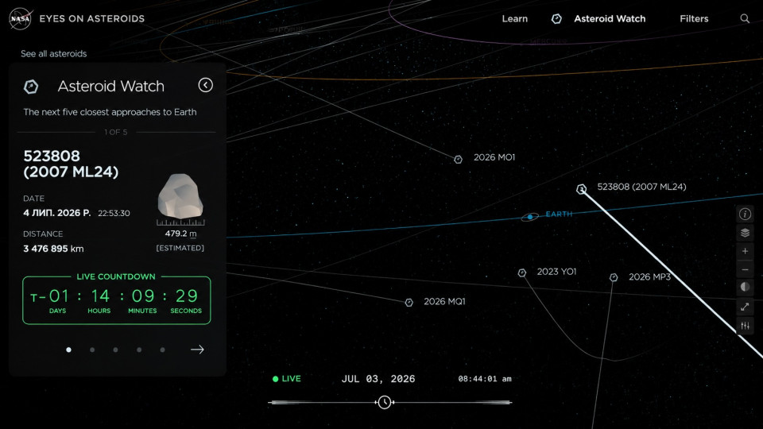Click the Asteroid Watch header hexagon icon

pyautogui.click(x=556, y=18)
